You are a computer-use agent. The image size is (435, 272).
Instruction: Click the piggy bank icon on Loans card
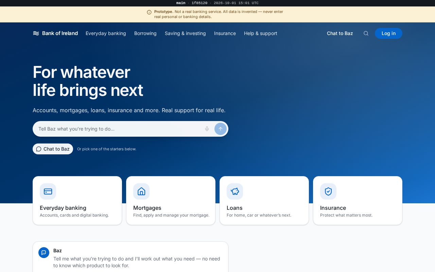click(x=235, y=191)
